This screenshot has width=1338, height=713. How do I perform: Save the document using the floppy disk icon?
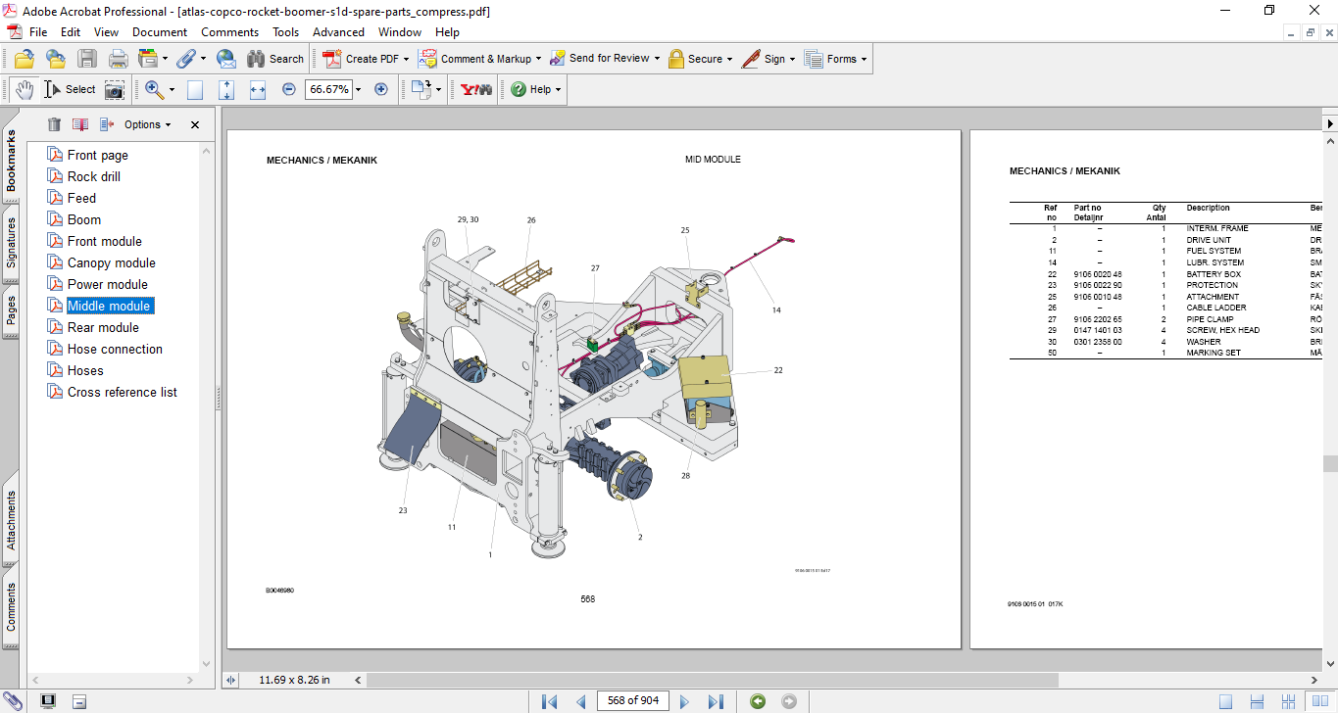[x=87, y=59]
